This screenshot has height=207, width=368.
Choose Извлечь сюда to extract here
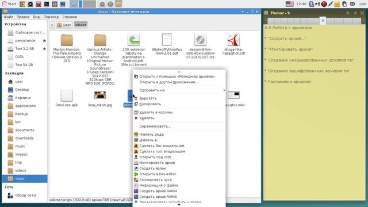pyautogui.click(x=179, y=135)
